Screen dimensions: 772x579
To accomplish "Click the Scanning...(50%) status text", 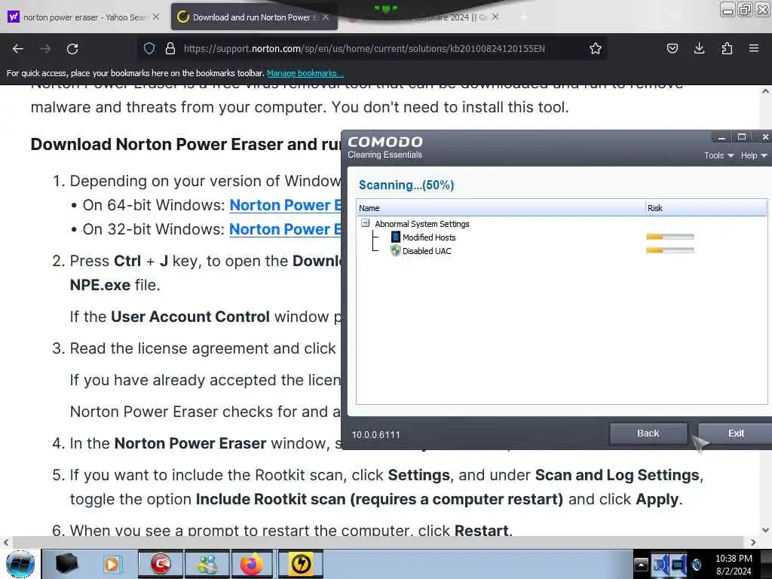I will pyautogui.click(x=406, y=185).
